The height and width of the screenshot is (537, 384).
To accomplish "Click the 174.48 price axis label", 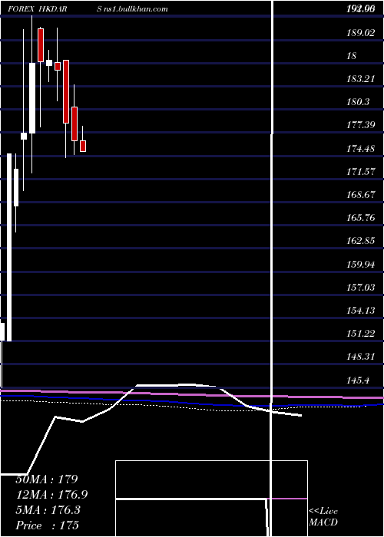I will click(361, 149).
